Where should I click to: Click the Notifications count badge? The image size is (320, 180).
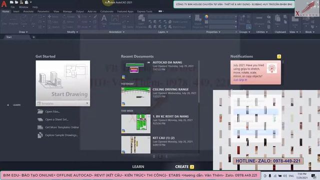279,56
